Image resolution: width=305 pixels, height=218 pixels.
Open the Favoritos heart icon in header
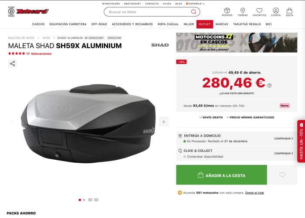pyautogui.click(x=259, y=10)
